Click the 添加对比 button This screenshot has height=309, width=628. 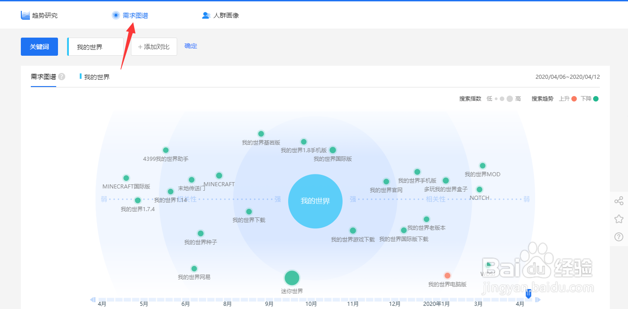[x=154, y=47]
